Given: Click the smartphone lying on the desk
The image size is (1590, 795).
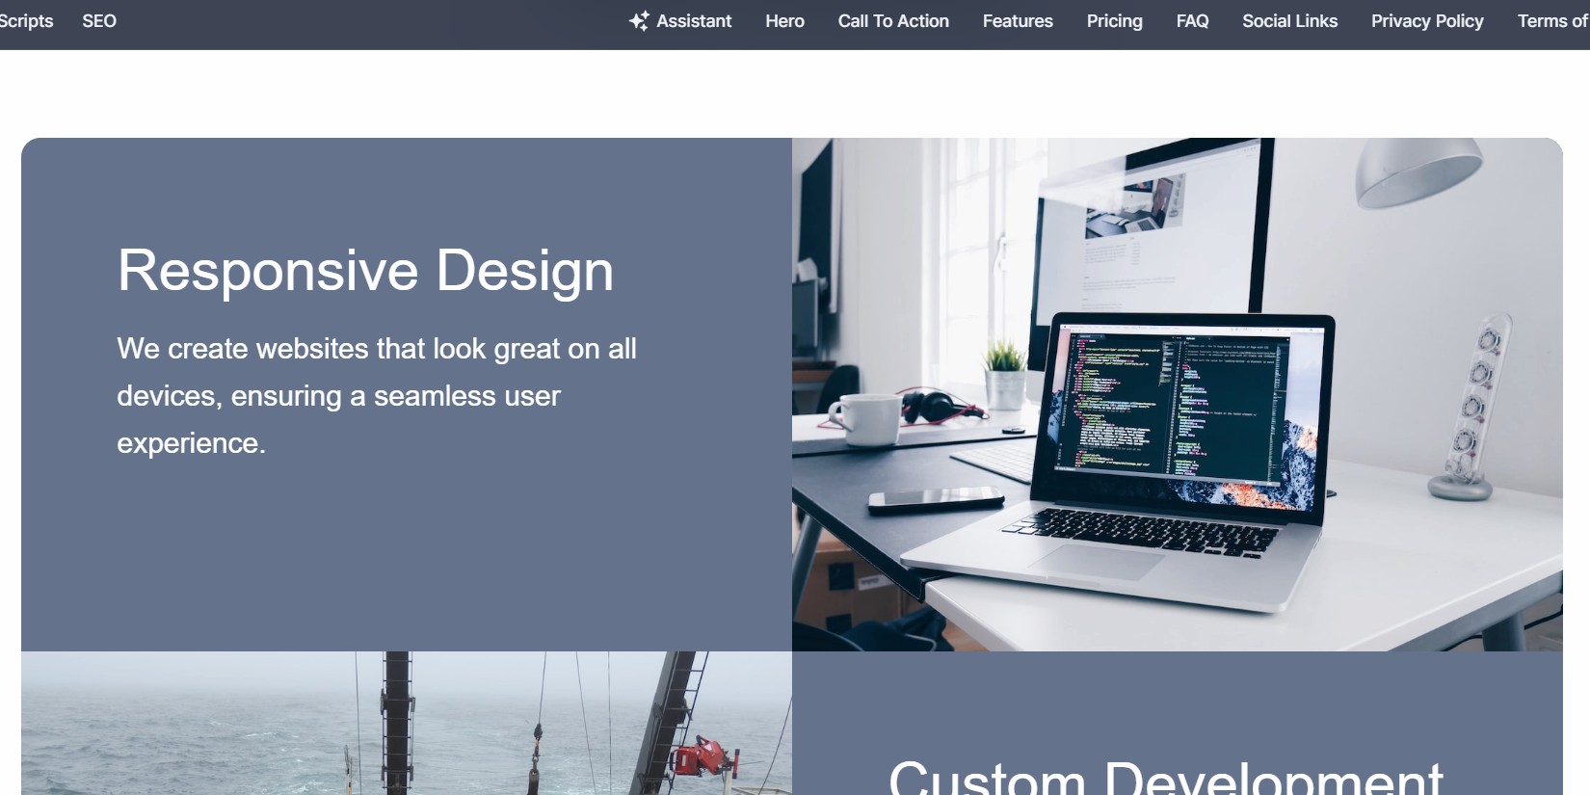Looking at the screenshot, I should click(935, 498).
